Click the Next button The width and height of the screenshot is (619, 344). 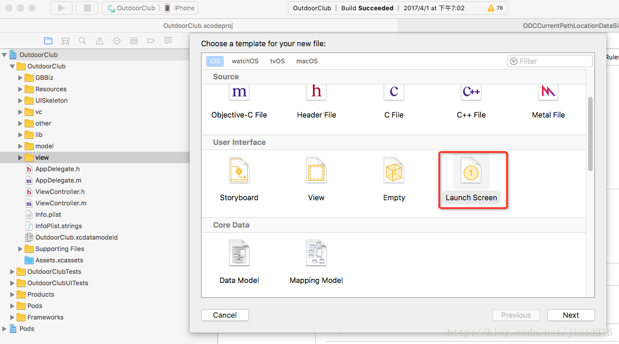tap(571, 315)
